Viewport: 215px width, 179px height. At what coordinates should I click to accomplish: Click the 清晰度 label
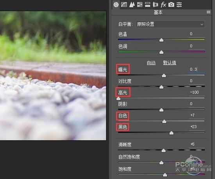tap(125, 145)
